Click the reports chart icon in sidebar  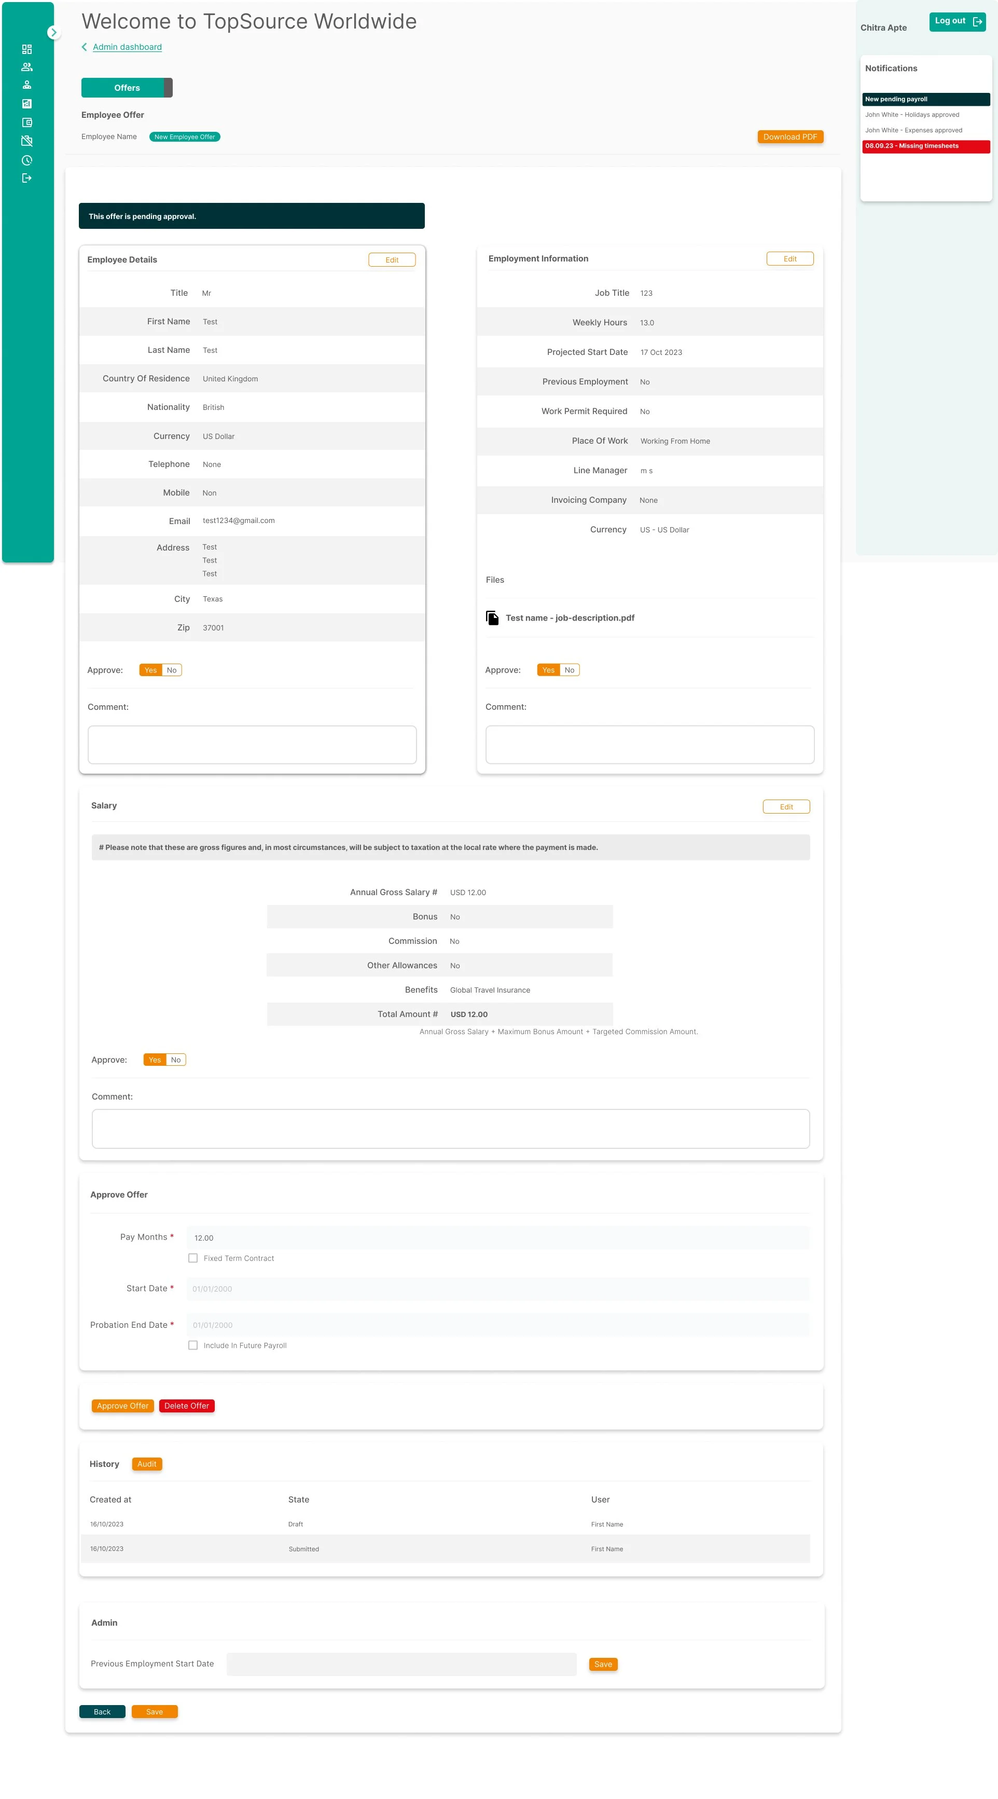click(27, 103)
